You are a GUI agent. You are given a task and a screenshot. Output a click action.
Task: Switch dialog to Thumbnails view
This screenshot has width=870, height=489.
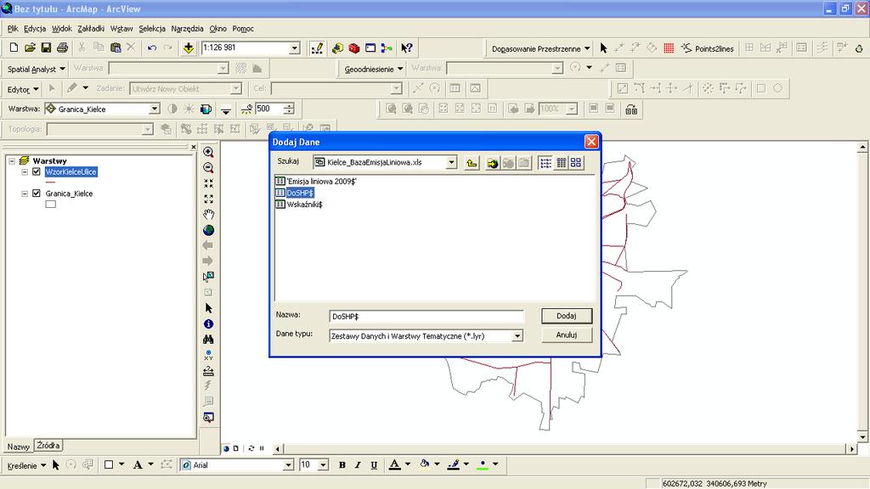[x=576, y=162]
